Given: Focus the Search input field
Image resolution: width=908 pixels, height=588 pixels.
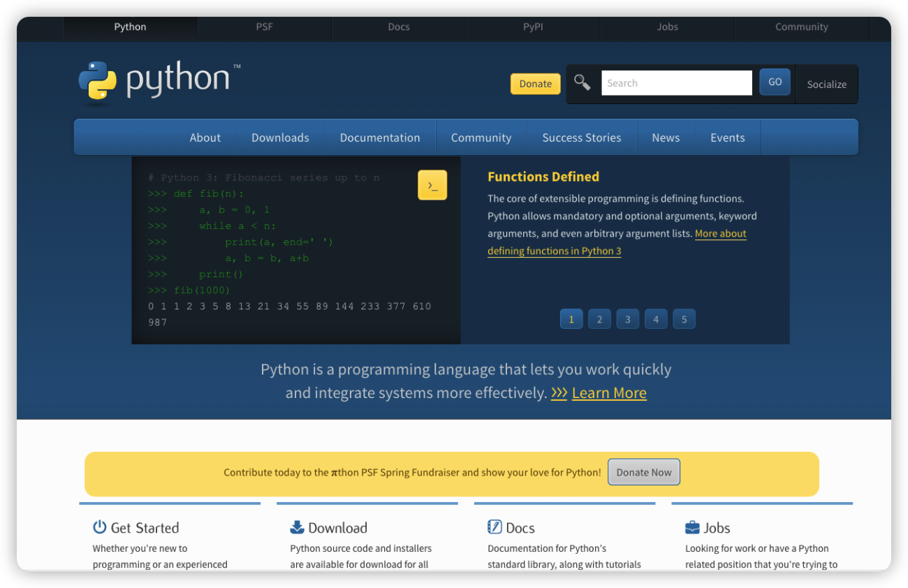Looking at the screenshot, I should coord(677,82).
